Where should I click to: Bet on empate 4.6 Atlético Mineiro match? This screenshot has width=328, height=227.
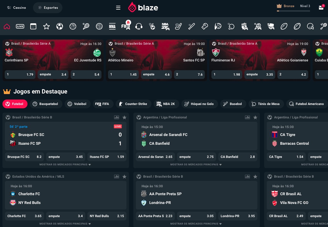click(x=156, y=75)
